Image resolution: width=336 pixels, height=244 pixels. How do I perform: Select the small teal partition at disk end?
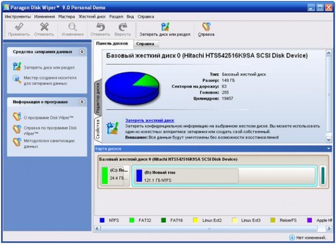click(323, 176)
